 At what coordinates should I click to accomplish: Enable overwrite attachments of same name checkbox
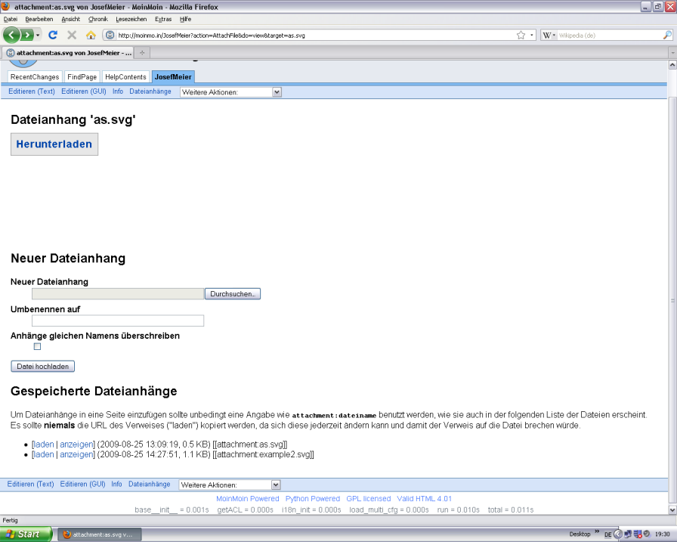[37, 347]
